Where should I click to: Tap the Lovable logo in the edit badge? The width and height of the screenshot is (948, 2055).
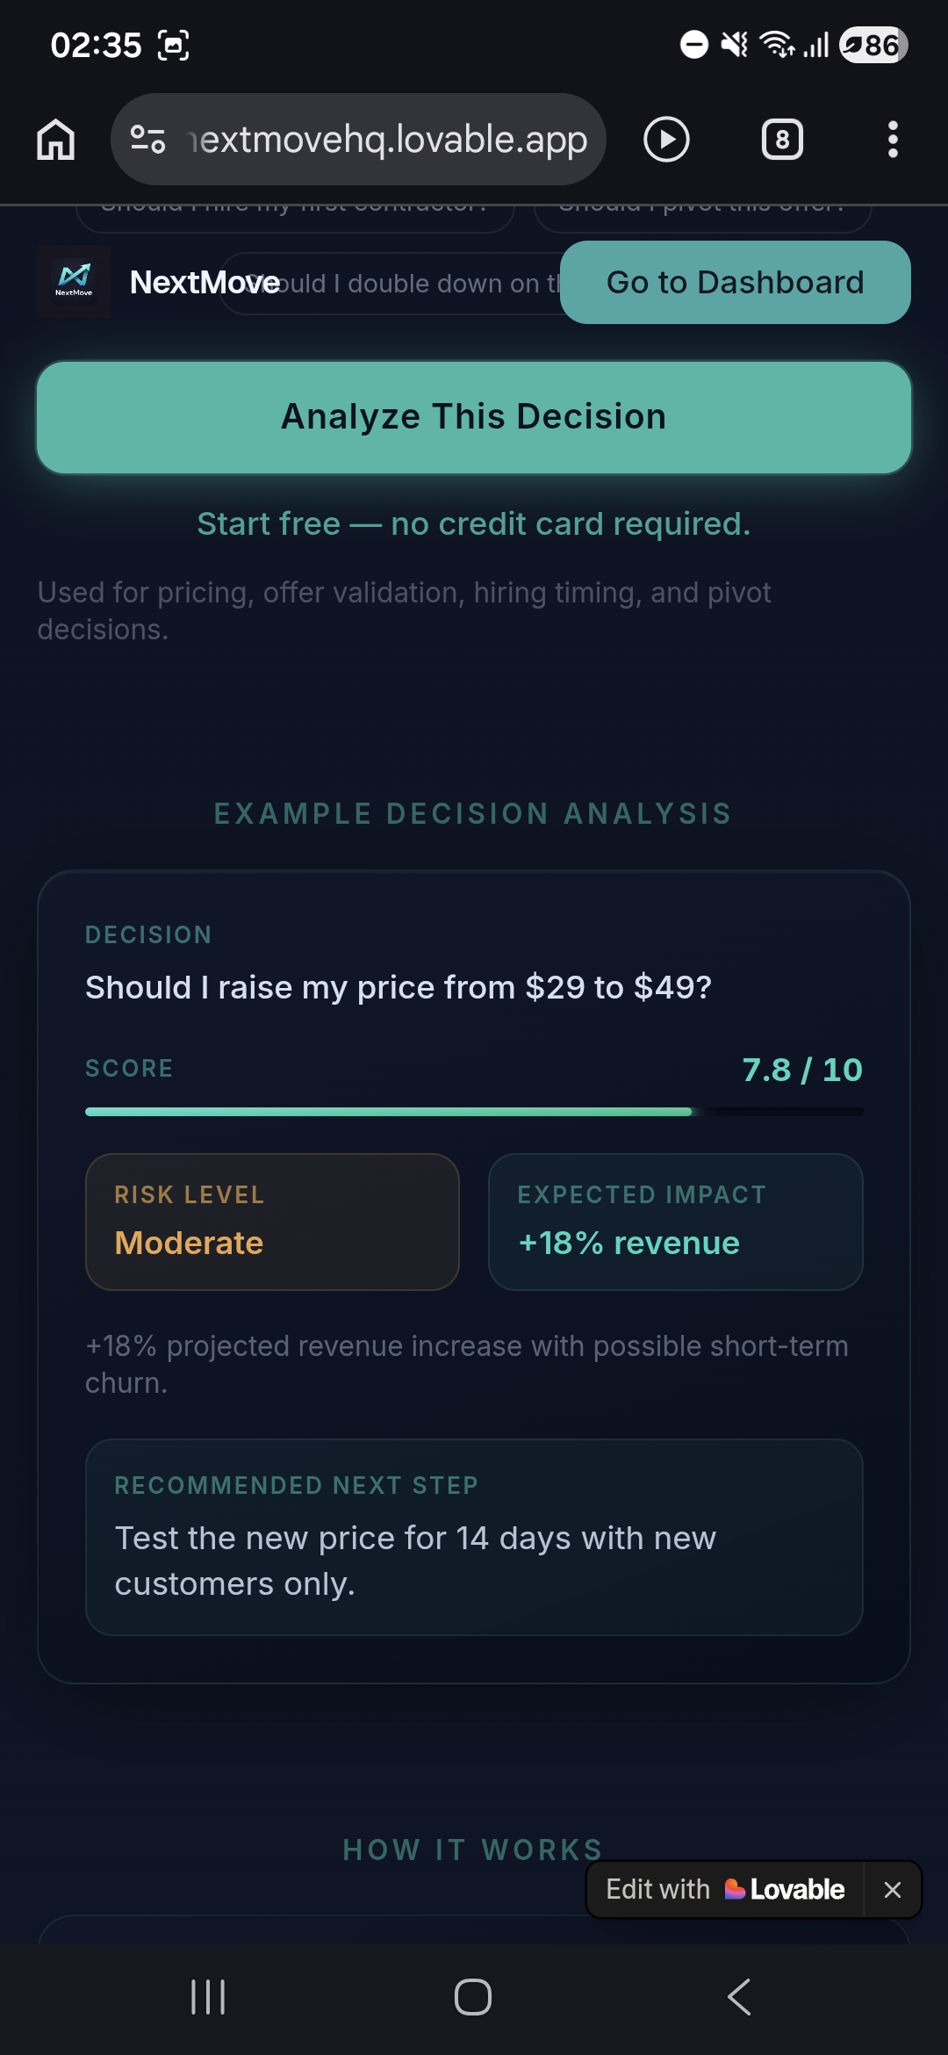point(736,1889)
